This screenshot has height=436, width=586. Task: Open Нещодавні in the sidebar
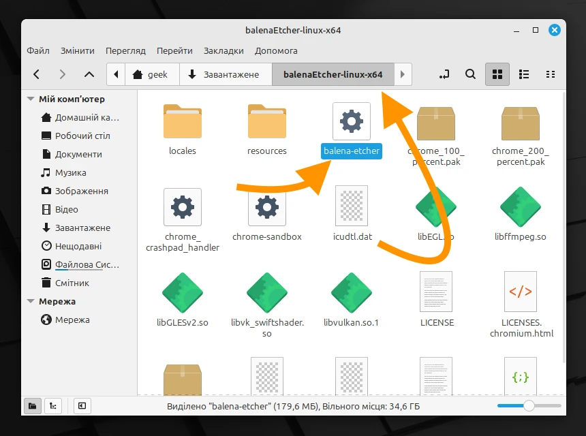[x=71, y=246]
